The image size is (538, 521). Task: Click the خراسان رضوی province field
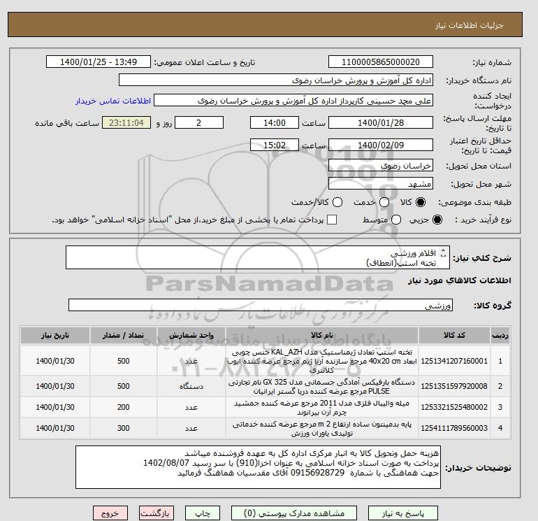pos(381,166)
